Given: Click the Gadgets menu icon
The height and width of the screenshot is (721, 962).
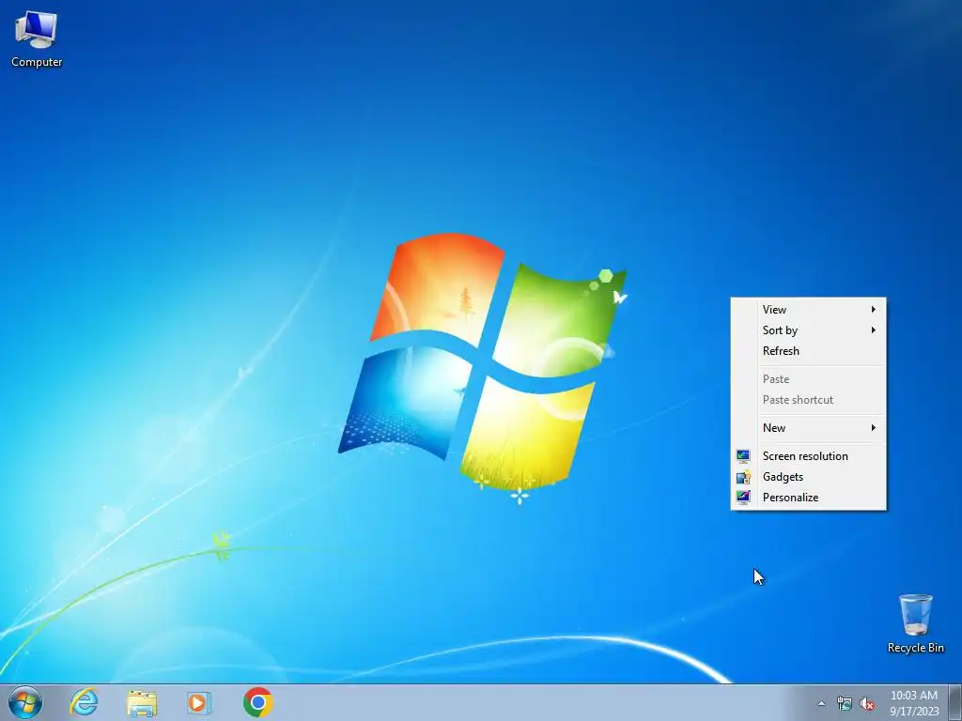Looking at the screenshot, I should (743, 476).
